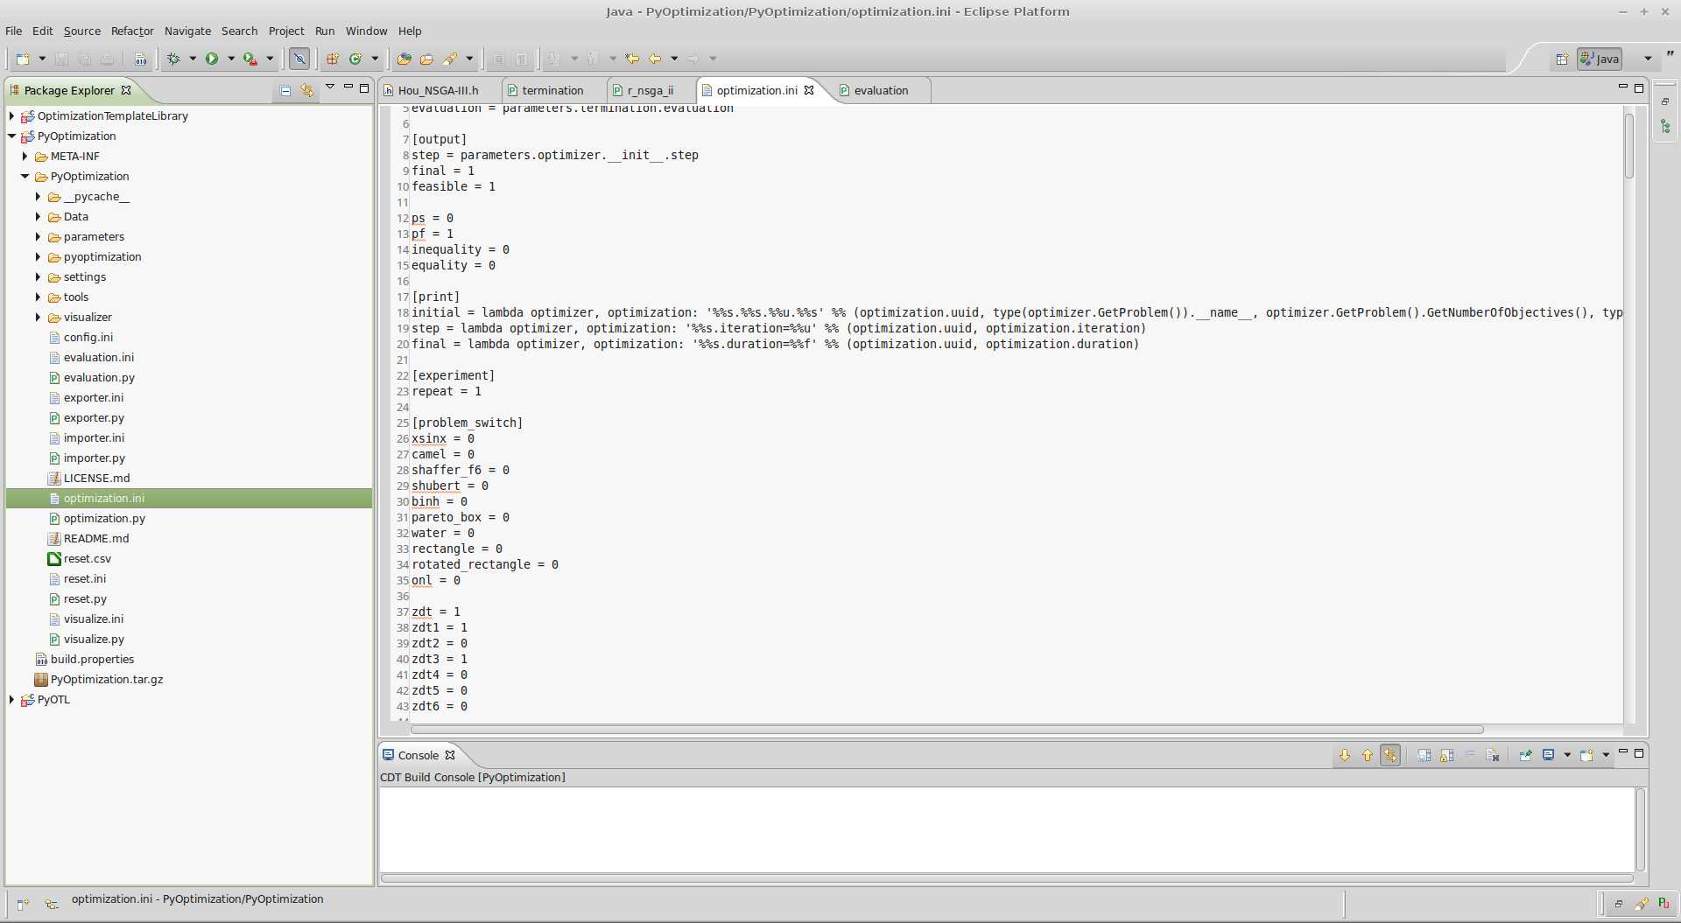Click the editor vertical scrollbar thumb

(1629, 144)
